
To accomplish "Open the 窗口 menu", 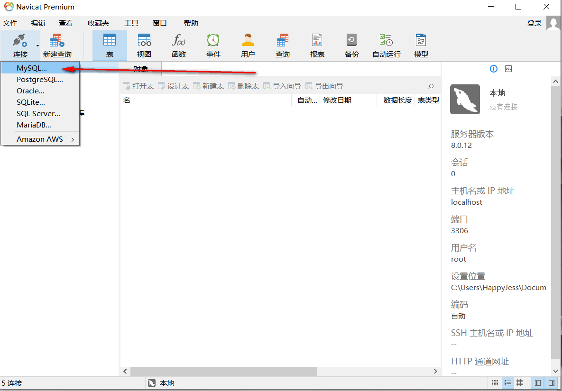I will [160, 23].
